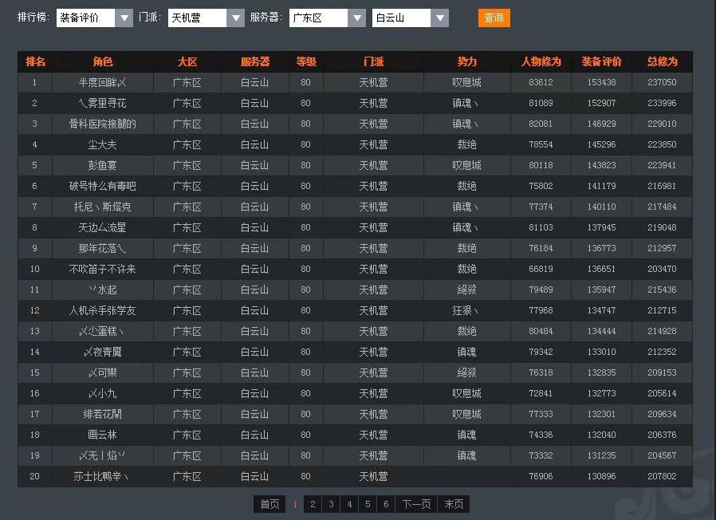Select page 4 in pagination

click(349, 504)
